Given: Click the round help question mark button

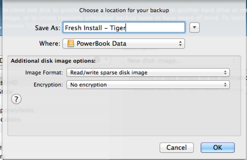Looking at the screenshot, I should click(16, 99).
